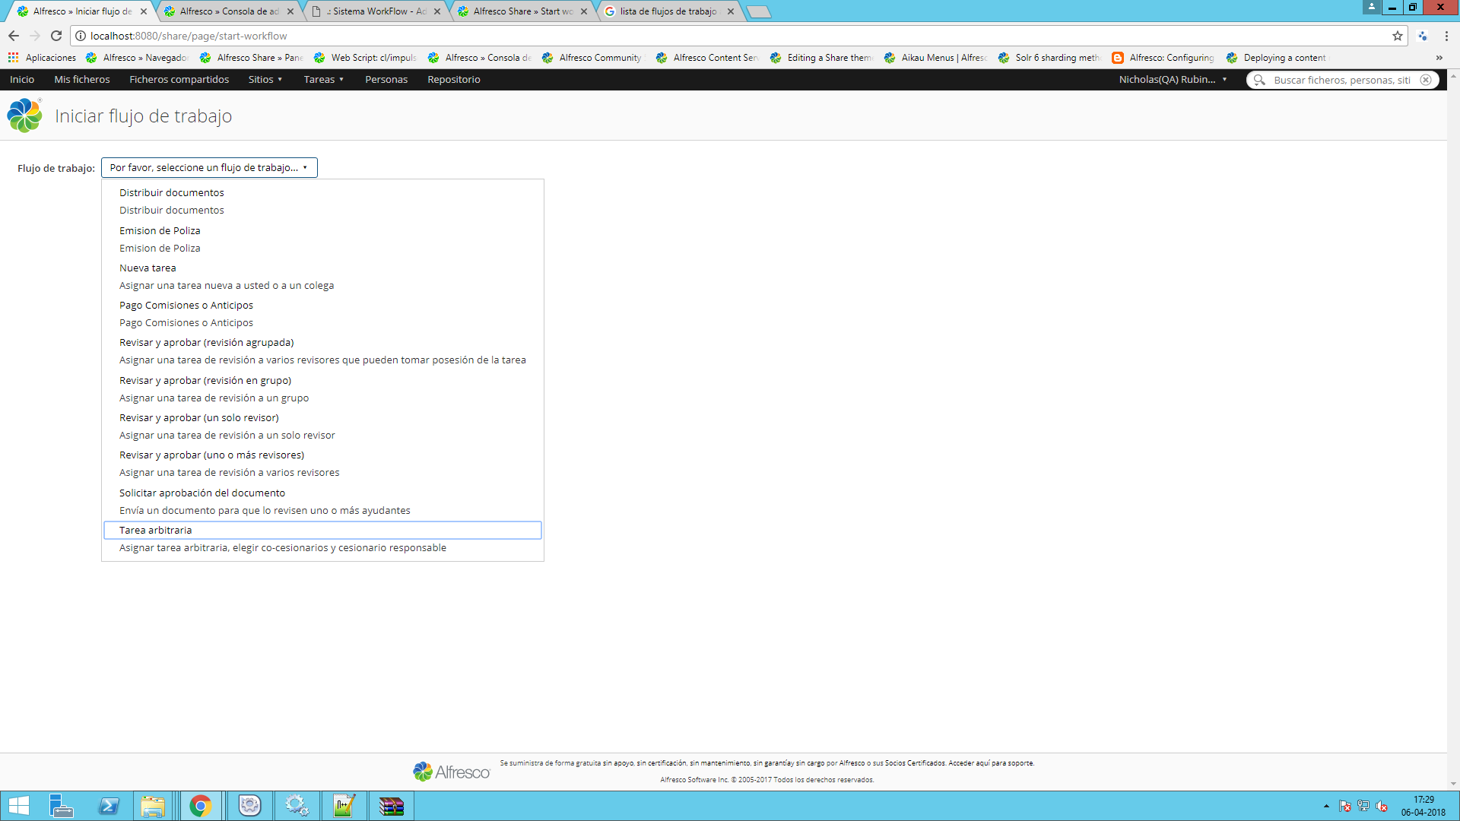
Task: Open Repositorio in the navigation bar
Action: (454, 79)
